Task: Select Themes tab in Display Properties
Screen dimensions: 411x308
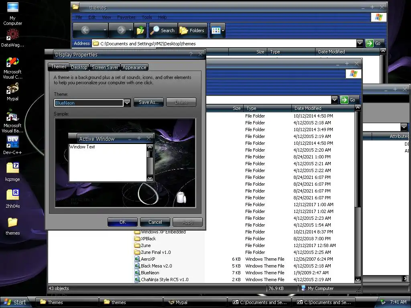Action: pos(59,67)
